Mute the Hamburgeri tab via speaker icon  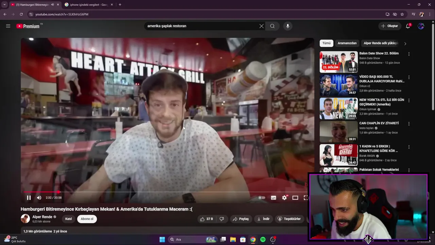(52, 5)
